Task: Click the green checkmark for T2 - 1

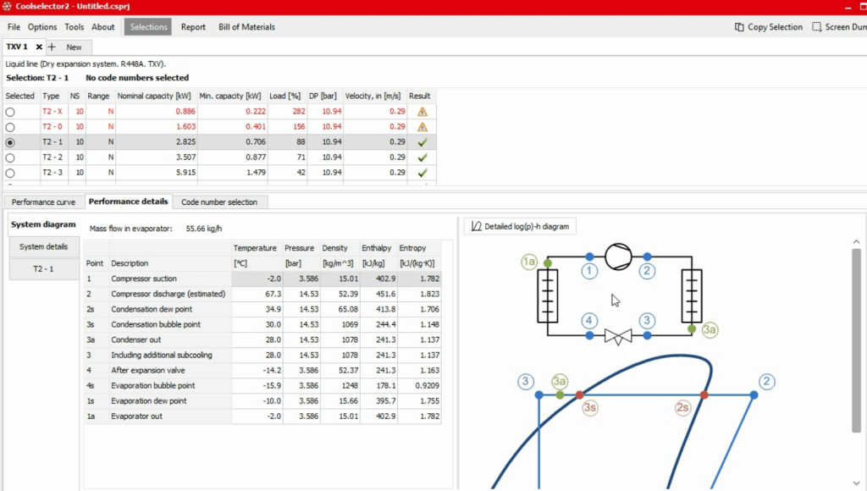Action: coord(422,142)
